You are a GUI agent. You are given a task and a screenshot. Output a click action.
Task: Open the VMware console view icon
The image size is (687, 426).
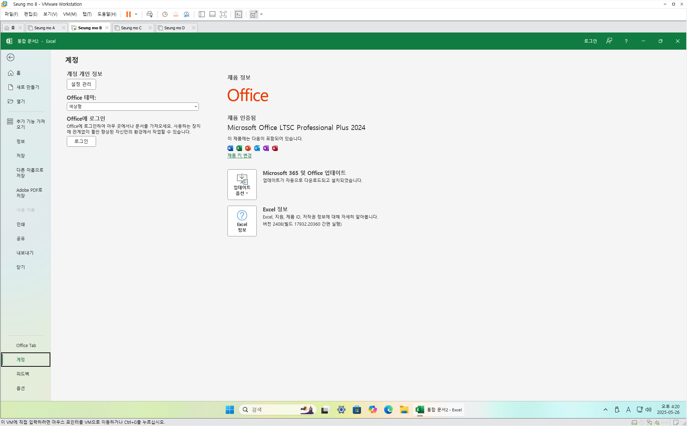(239, 14)
